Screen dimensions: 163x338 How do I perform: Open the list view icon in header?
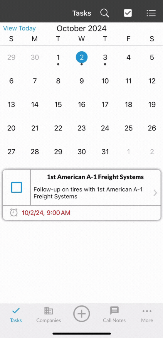point(151,13)
